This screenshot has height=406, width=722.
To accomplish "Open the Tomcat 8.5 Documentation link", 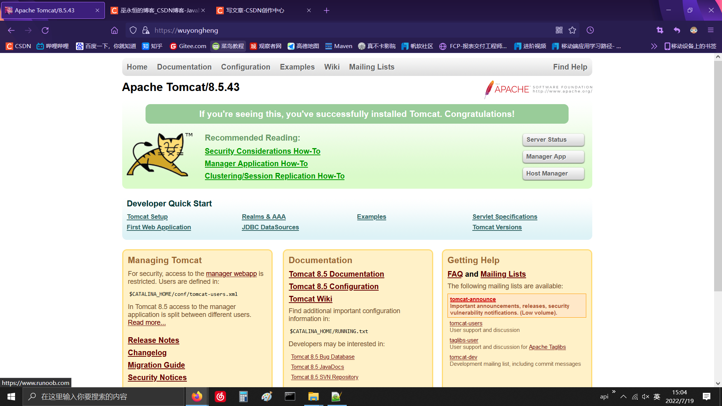I will pos(336,274).
